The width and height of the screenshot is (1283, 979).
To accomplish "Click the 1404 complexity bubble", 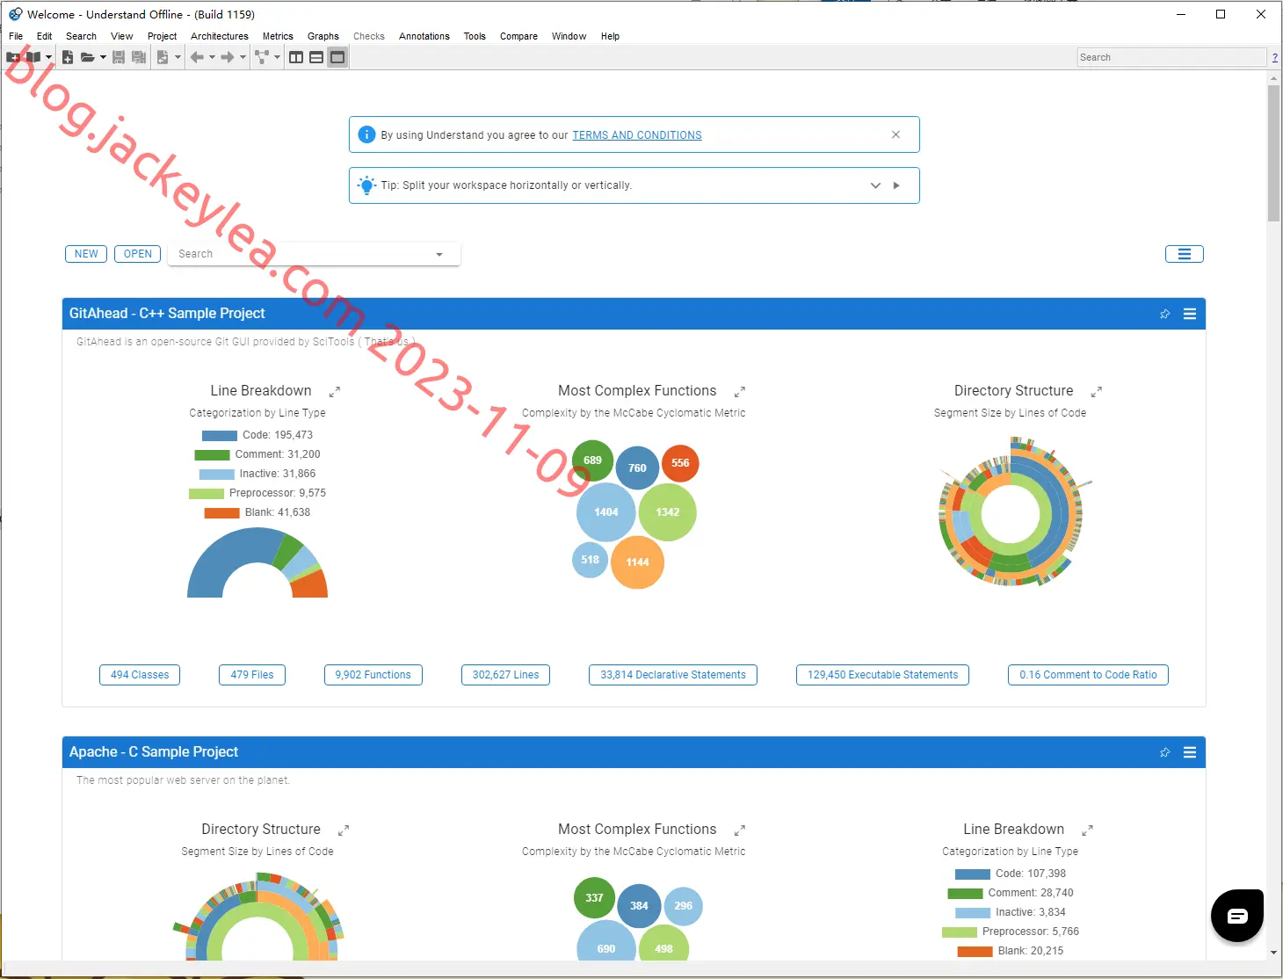I will [x=606, y=512].
